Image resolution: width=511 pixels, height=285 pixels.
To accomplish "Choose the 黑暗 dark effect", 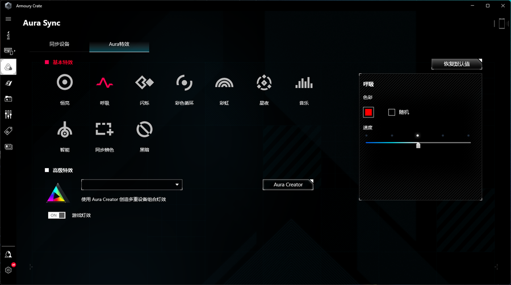I will click(144, 129).
